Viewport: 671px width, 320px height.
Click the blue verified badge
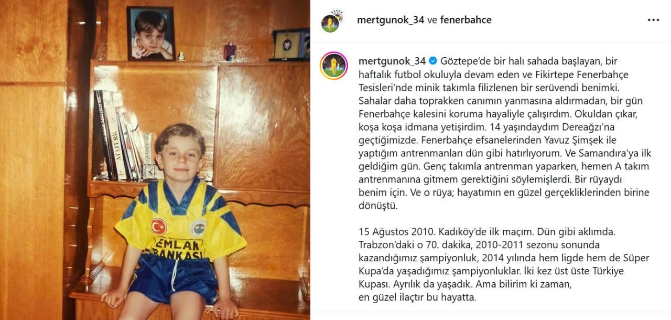tap(433, 60)
